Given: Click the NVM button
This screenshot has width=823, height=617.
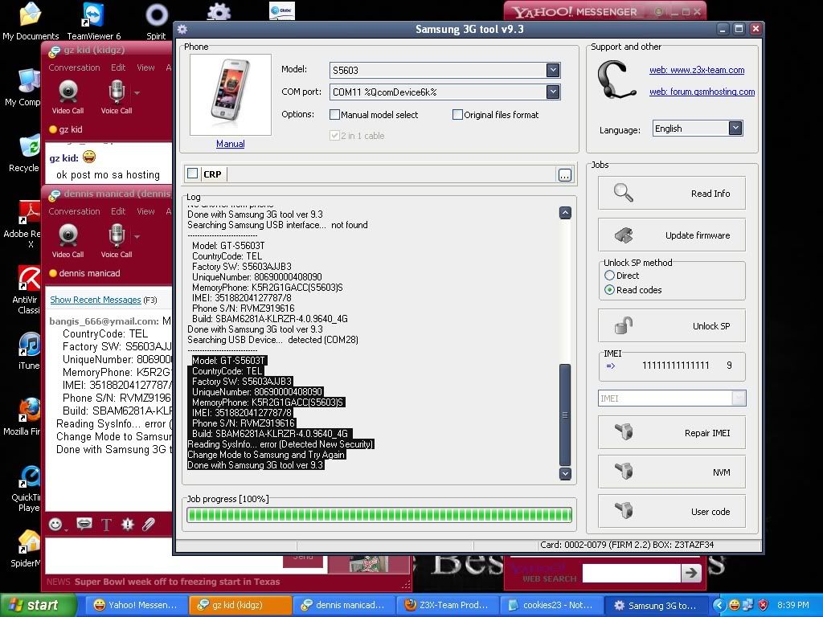Looking at the screenshot, I should click(x=671, y=472).
